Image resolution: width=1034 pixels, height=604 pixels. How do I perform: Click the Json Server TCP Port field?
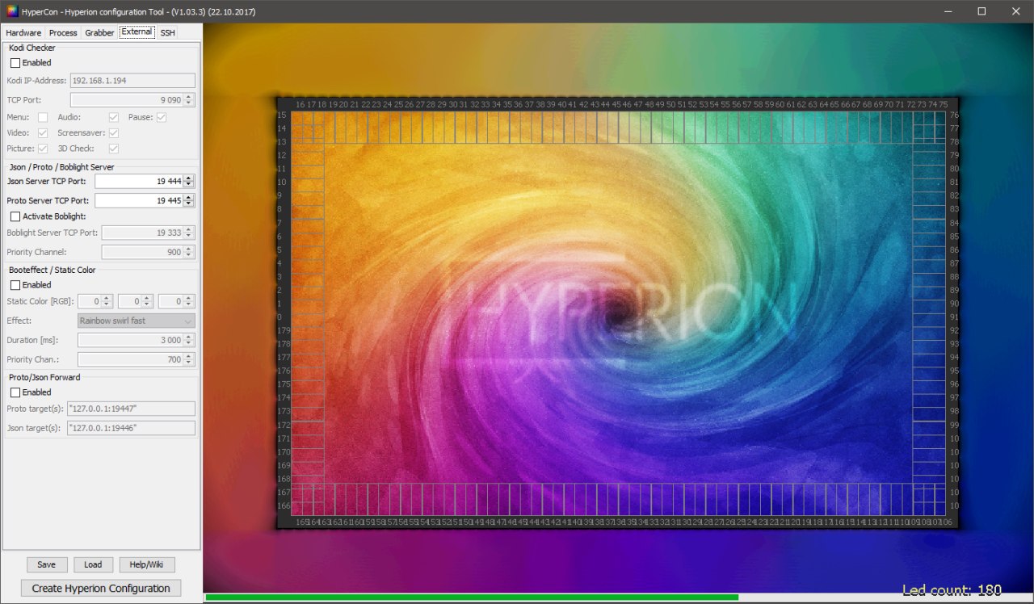(139, 182)
